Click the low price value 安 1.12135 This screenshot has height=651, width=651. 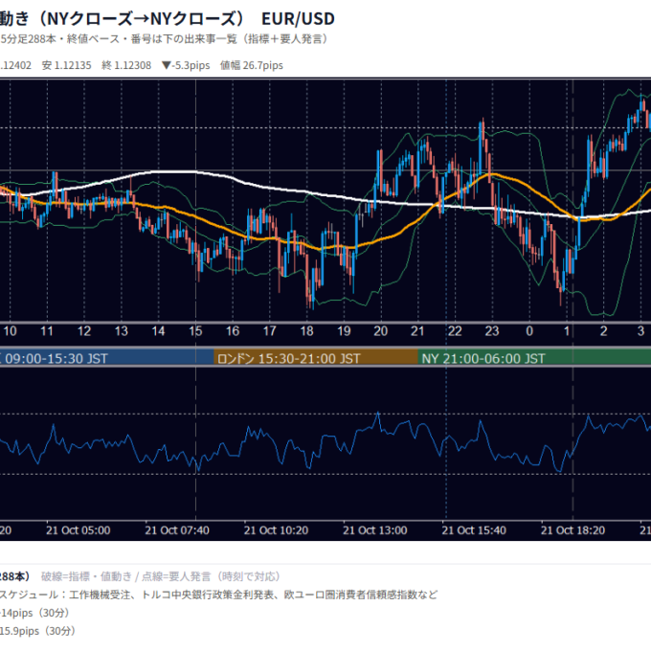(x=66, y=65)
